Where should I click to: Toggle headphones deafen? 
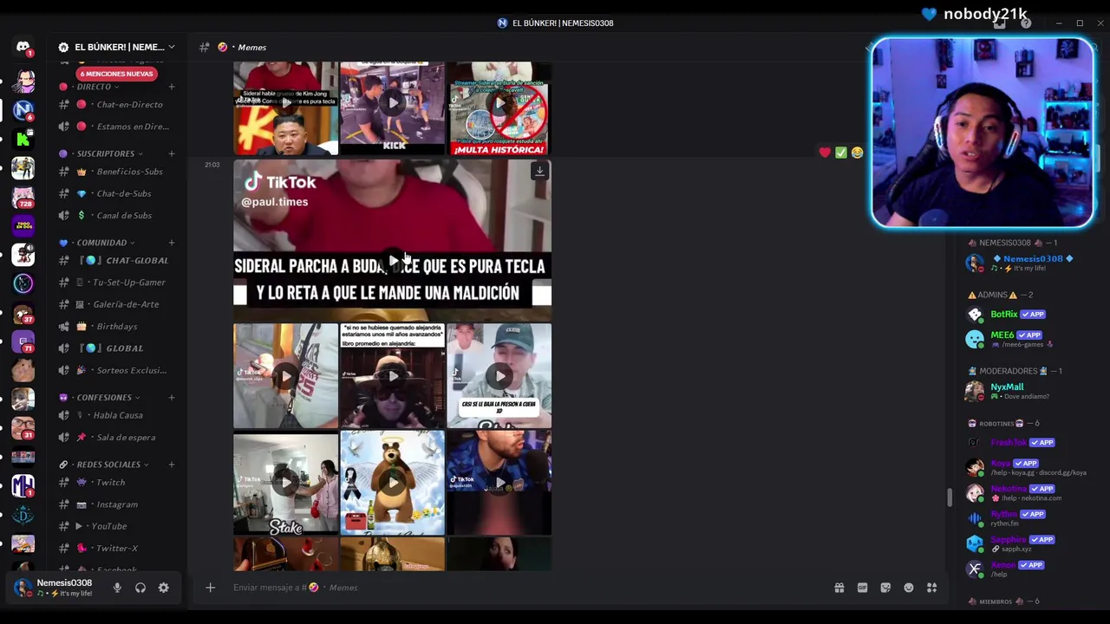140,588
